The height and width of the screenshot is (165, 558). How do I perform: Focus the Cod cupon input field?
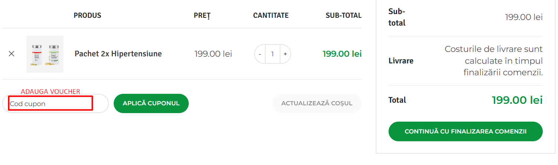[x=51, y=103]
